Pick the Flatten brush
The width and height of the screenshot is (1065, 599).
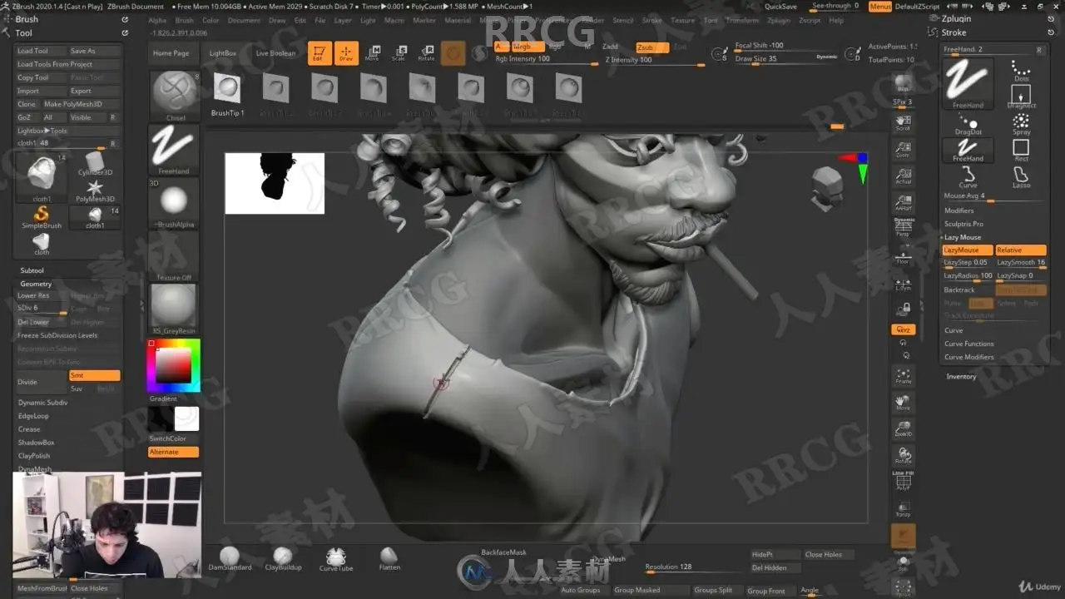(x=389, y=559)
